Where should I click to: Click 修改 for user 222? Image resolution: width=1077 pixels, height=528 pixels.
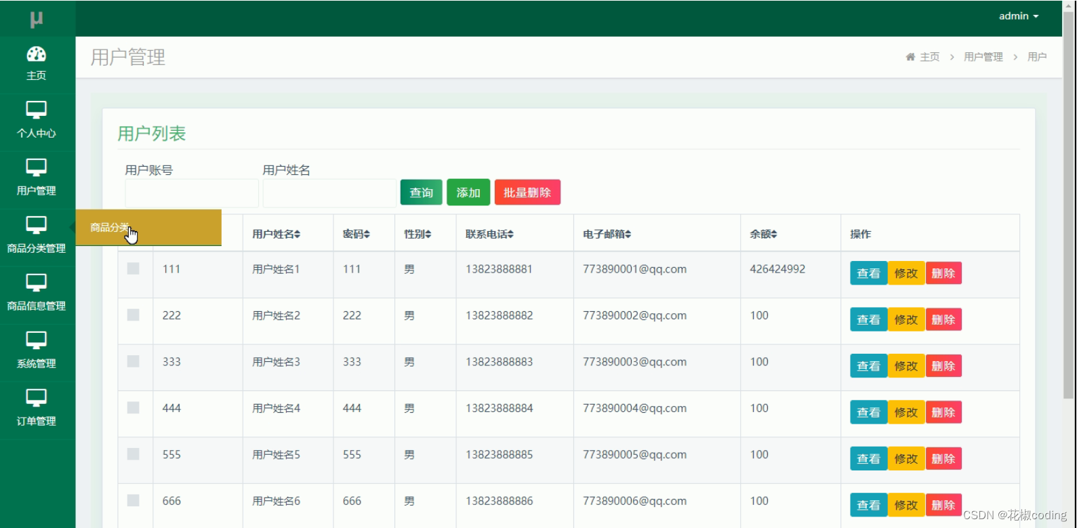pos(906,319)
